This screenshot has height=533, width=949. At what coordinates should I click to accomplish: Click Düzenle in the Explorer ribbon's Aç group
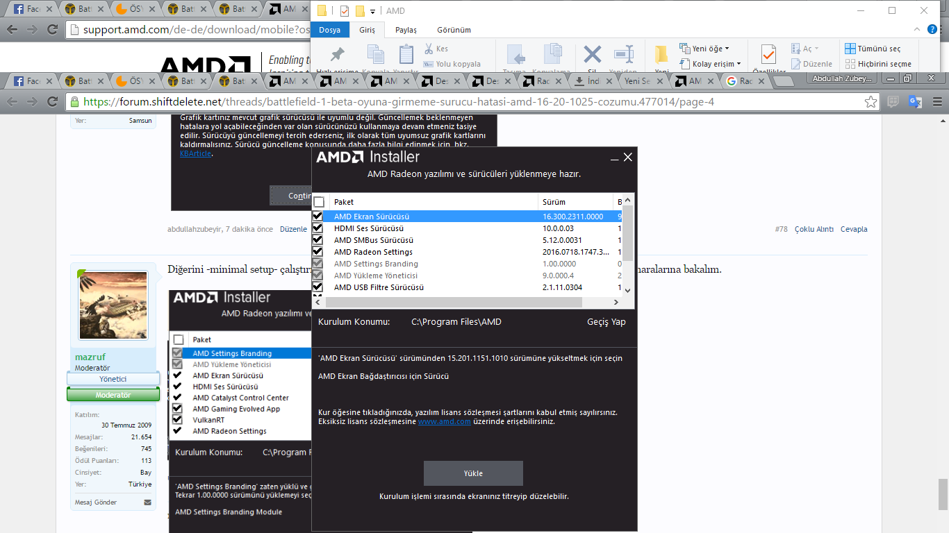(x=811, y=64)
